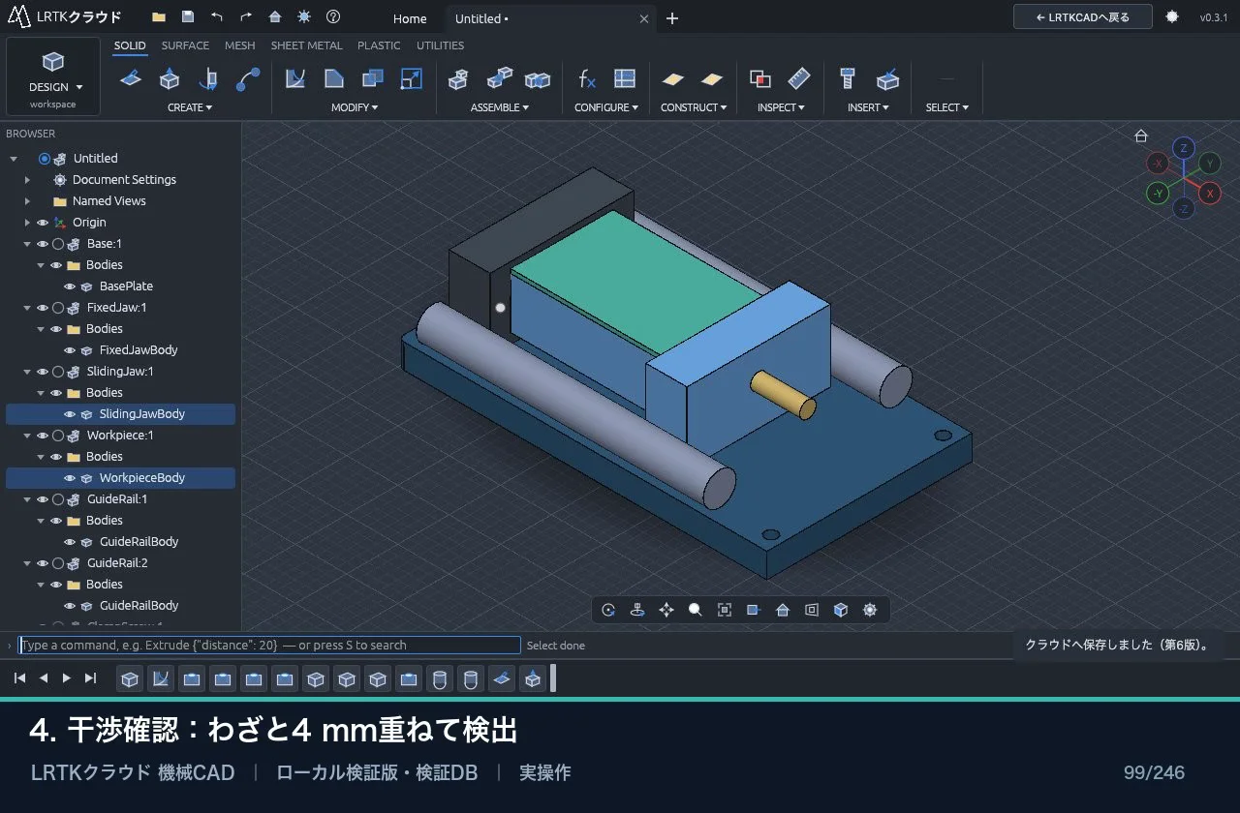Hide the SlidingJawBody using eye icon
The height and width of the screenshot is (813, 1240).
[x=70, y=414]
